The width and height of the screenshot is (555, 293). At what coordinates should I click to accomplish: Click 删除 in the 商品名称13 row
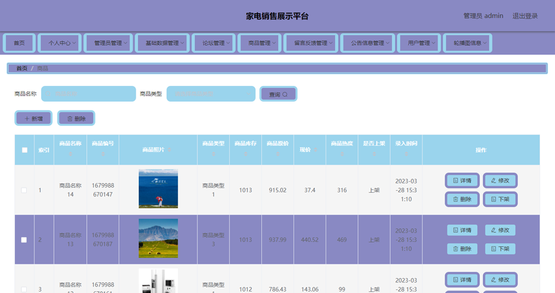coord(462,249)
